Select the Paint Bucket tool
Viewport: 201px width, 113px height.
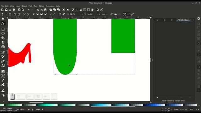[3, 85]
